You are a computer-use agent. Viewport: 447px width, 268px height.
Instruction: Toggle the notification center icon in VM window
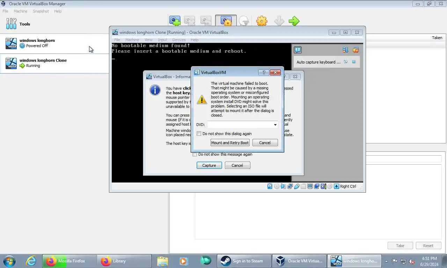pyautogui.click(x=298, y=50)
